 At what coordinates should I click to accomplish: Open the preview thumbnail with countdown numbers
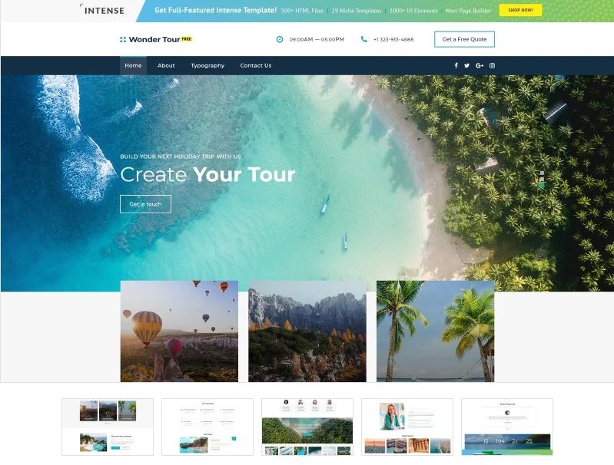tap(507, 427)
